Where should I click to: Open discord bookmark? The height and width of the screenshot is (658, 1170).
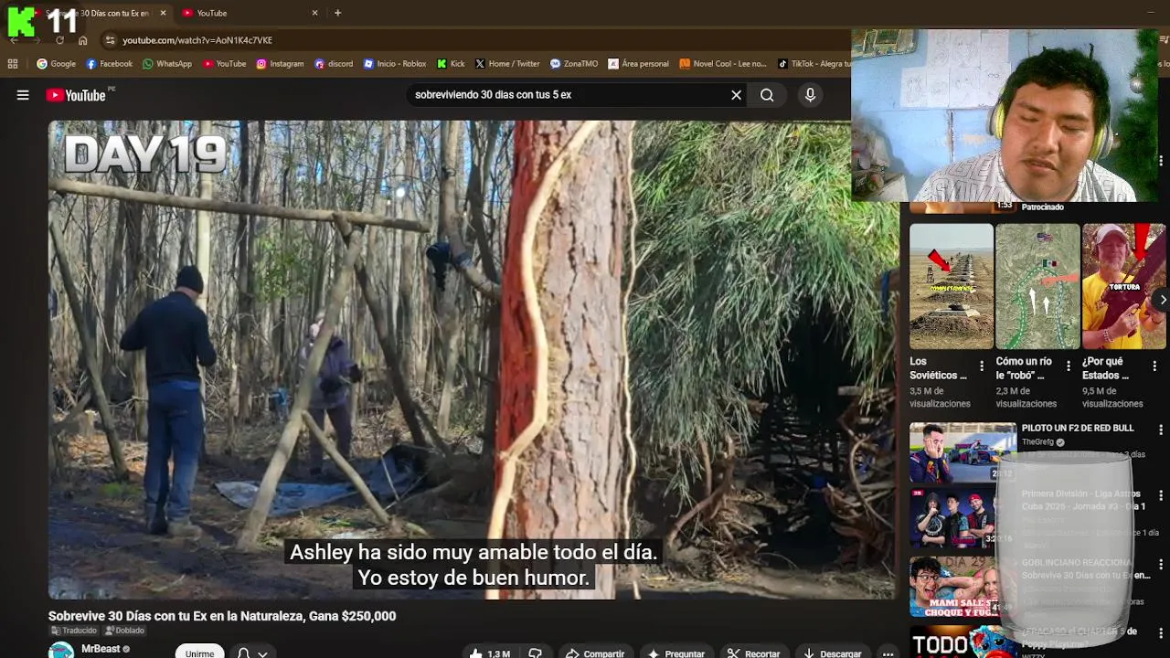(334, 64)
